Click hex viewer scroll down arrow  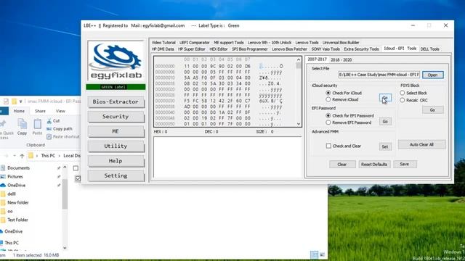[x=299, y=124]
